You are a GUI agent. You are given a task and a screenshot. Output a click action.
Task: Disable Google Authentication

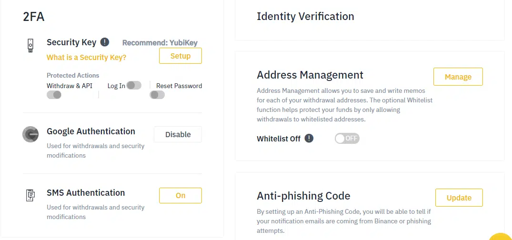point(178,135)
